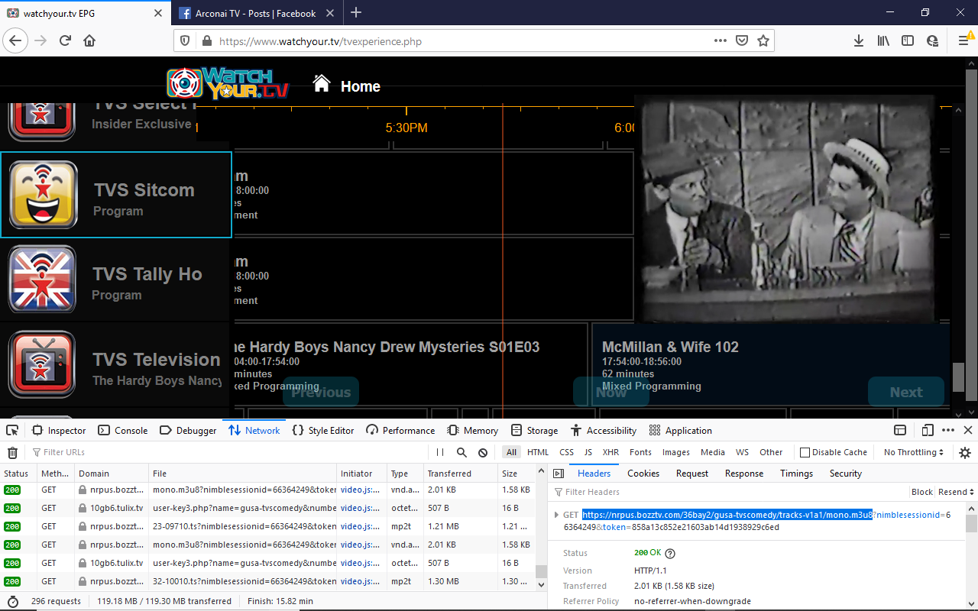Viewport: 978px width, 611px height.
Task: Filter requests by CSS type
Action: (566, 452)
